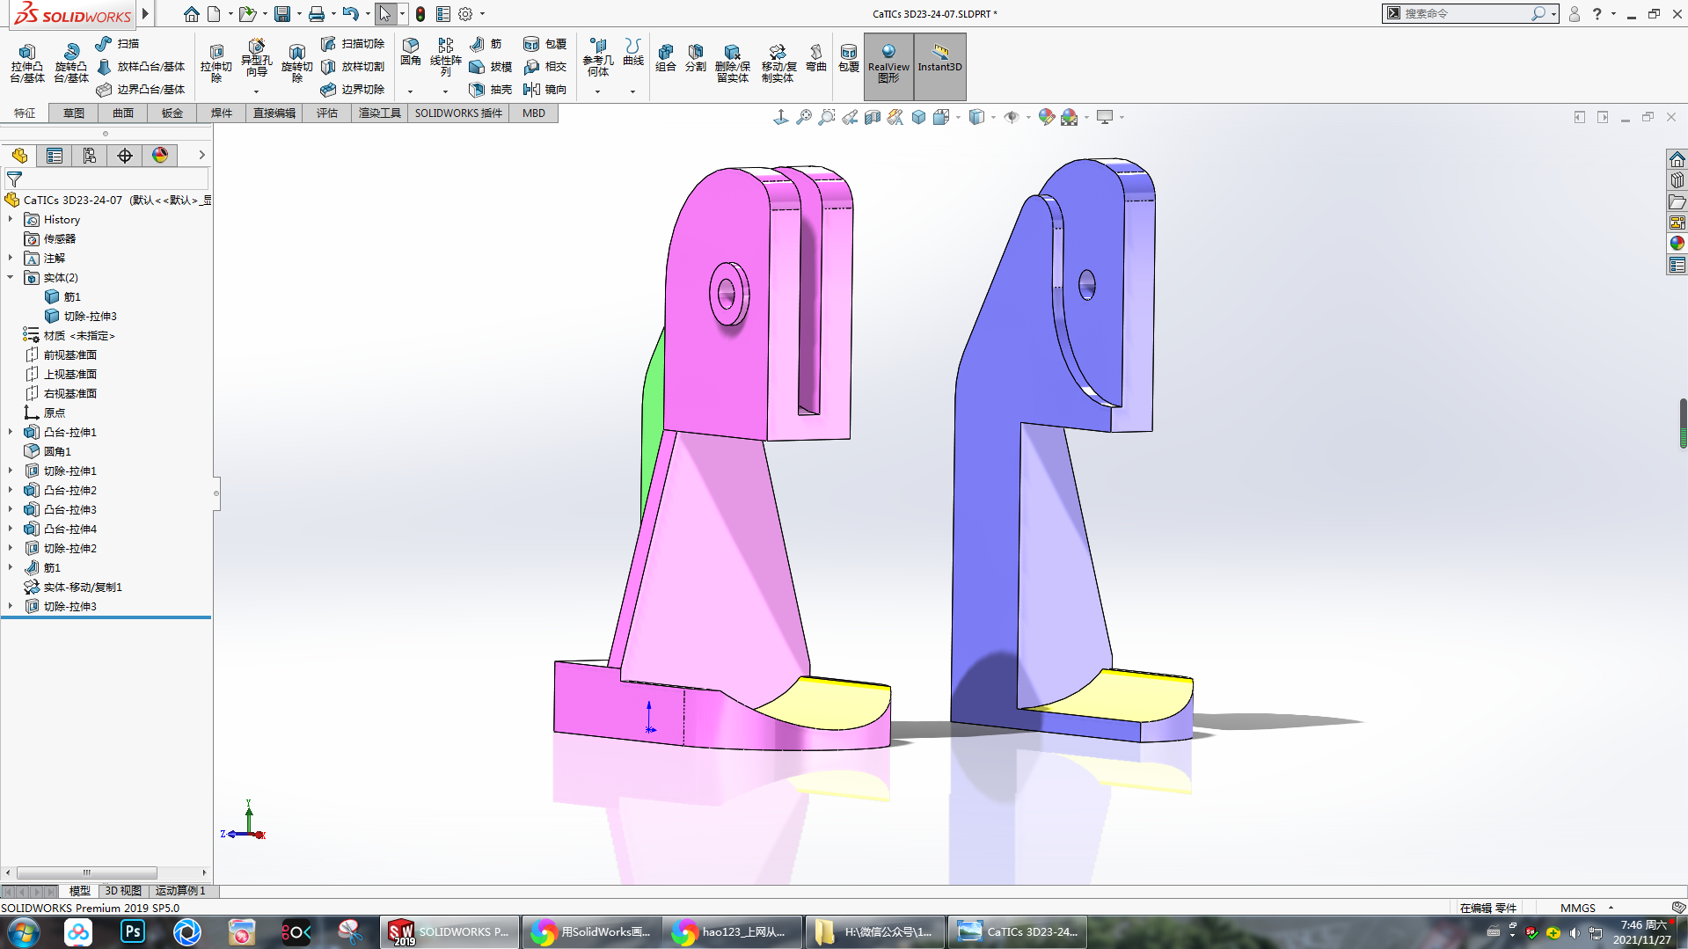Open the Reference Geometry dropdown arrow
1688x949 pixels.
click(597, 91)
